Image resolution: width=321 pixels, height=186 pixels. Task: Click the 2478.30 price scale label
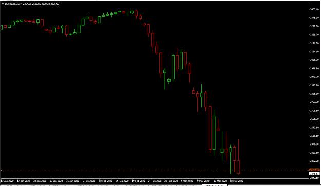[315, 144]
